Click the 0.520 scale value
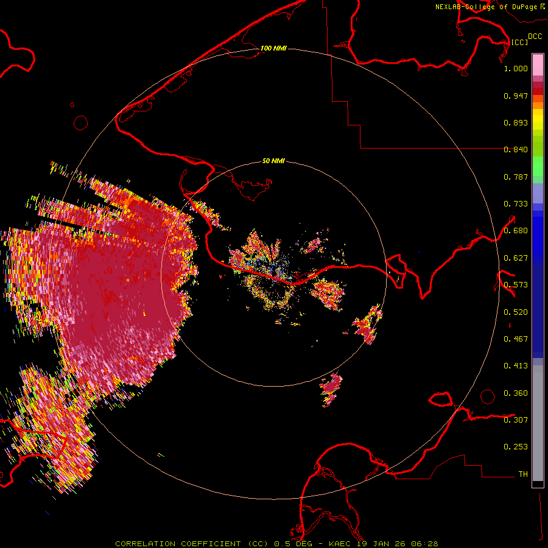This screenshot has width=548, height=548. pos(516,312)
